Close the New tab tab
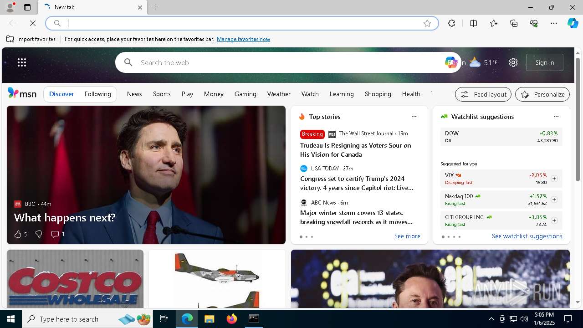This screenshot has height=328, width=583. (x=140, y=7)
